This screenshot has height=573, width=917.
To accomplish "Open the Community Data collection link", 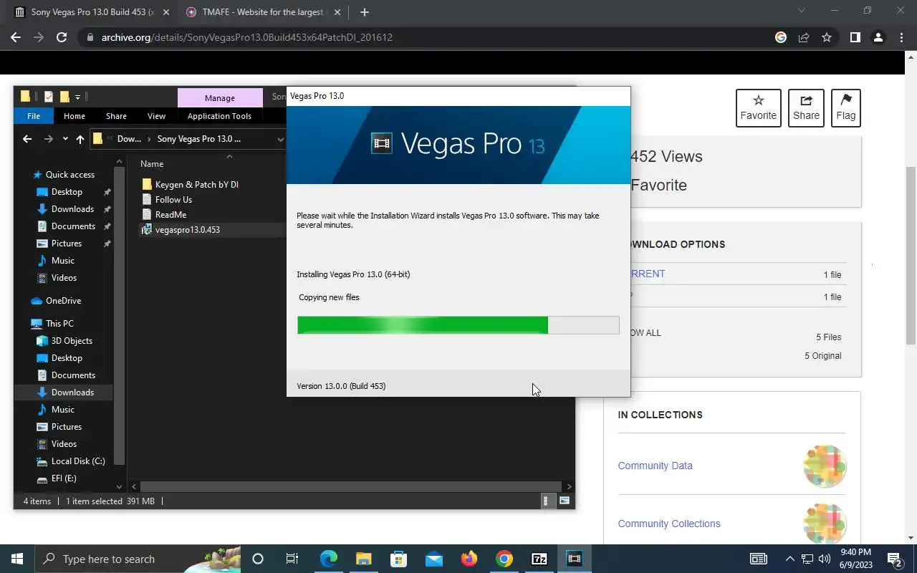I will click(655, 466).
